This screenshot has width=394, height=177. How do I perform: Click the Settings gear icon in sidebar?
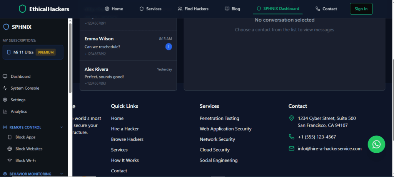pos(5,100)
